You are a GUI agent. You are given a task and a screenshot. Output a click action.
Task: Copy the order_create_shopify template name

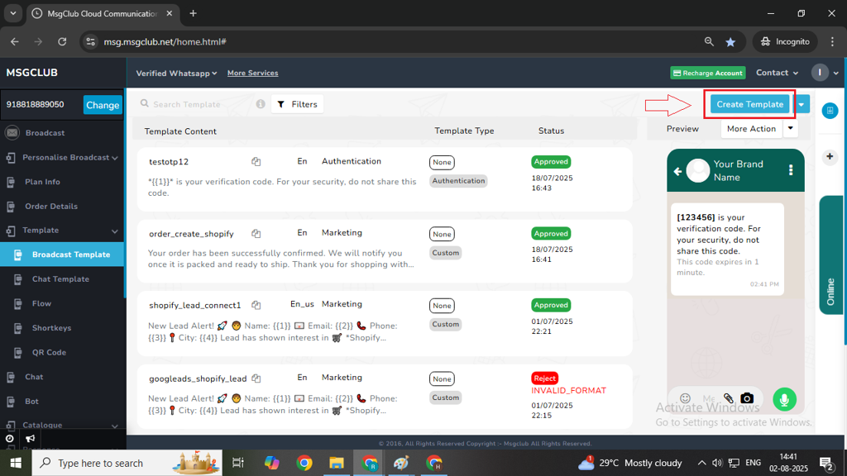click(256, 234)
